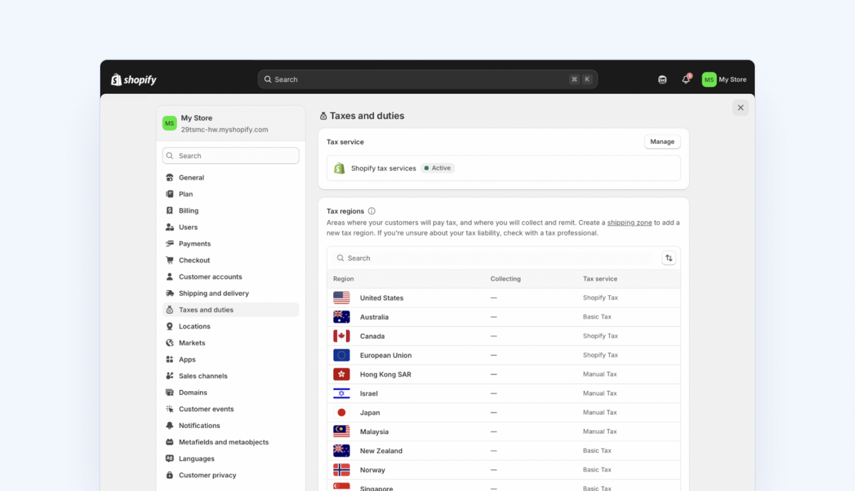Click the Plan icon in sidebar
Image resolution: width=855 pixels, height=491 pixels.
[x=170, y=194]
